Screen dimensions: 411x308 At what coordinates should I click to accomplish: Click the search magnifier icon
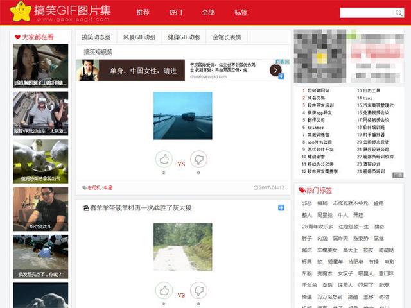pos(398,13)
